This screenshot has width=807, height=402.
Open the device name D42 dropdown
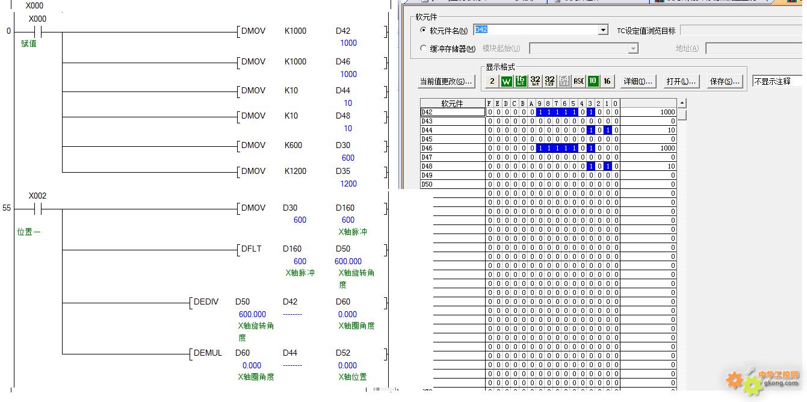tap(604, 30)
